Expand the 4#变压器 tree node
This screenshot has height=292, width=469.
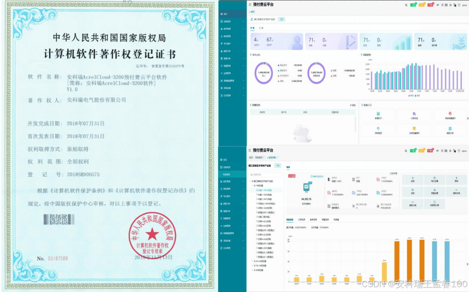click(x=252, y=270)
